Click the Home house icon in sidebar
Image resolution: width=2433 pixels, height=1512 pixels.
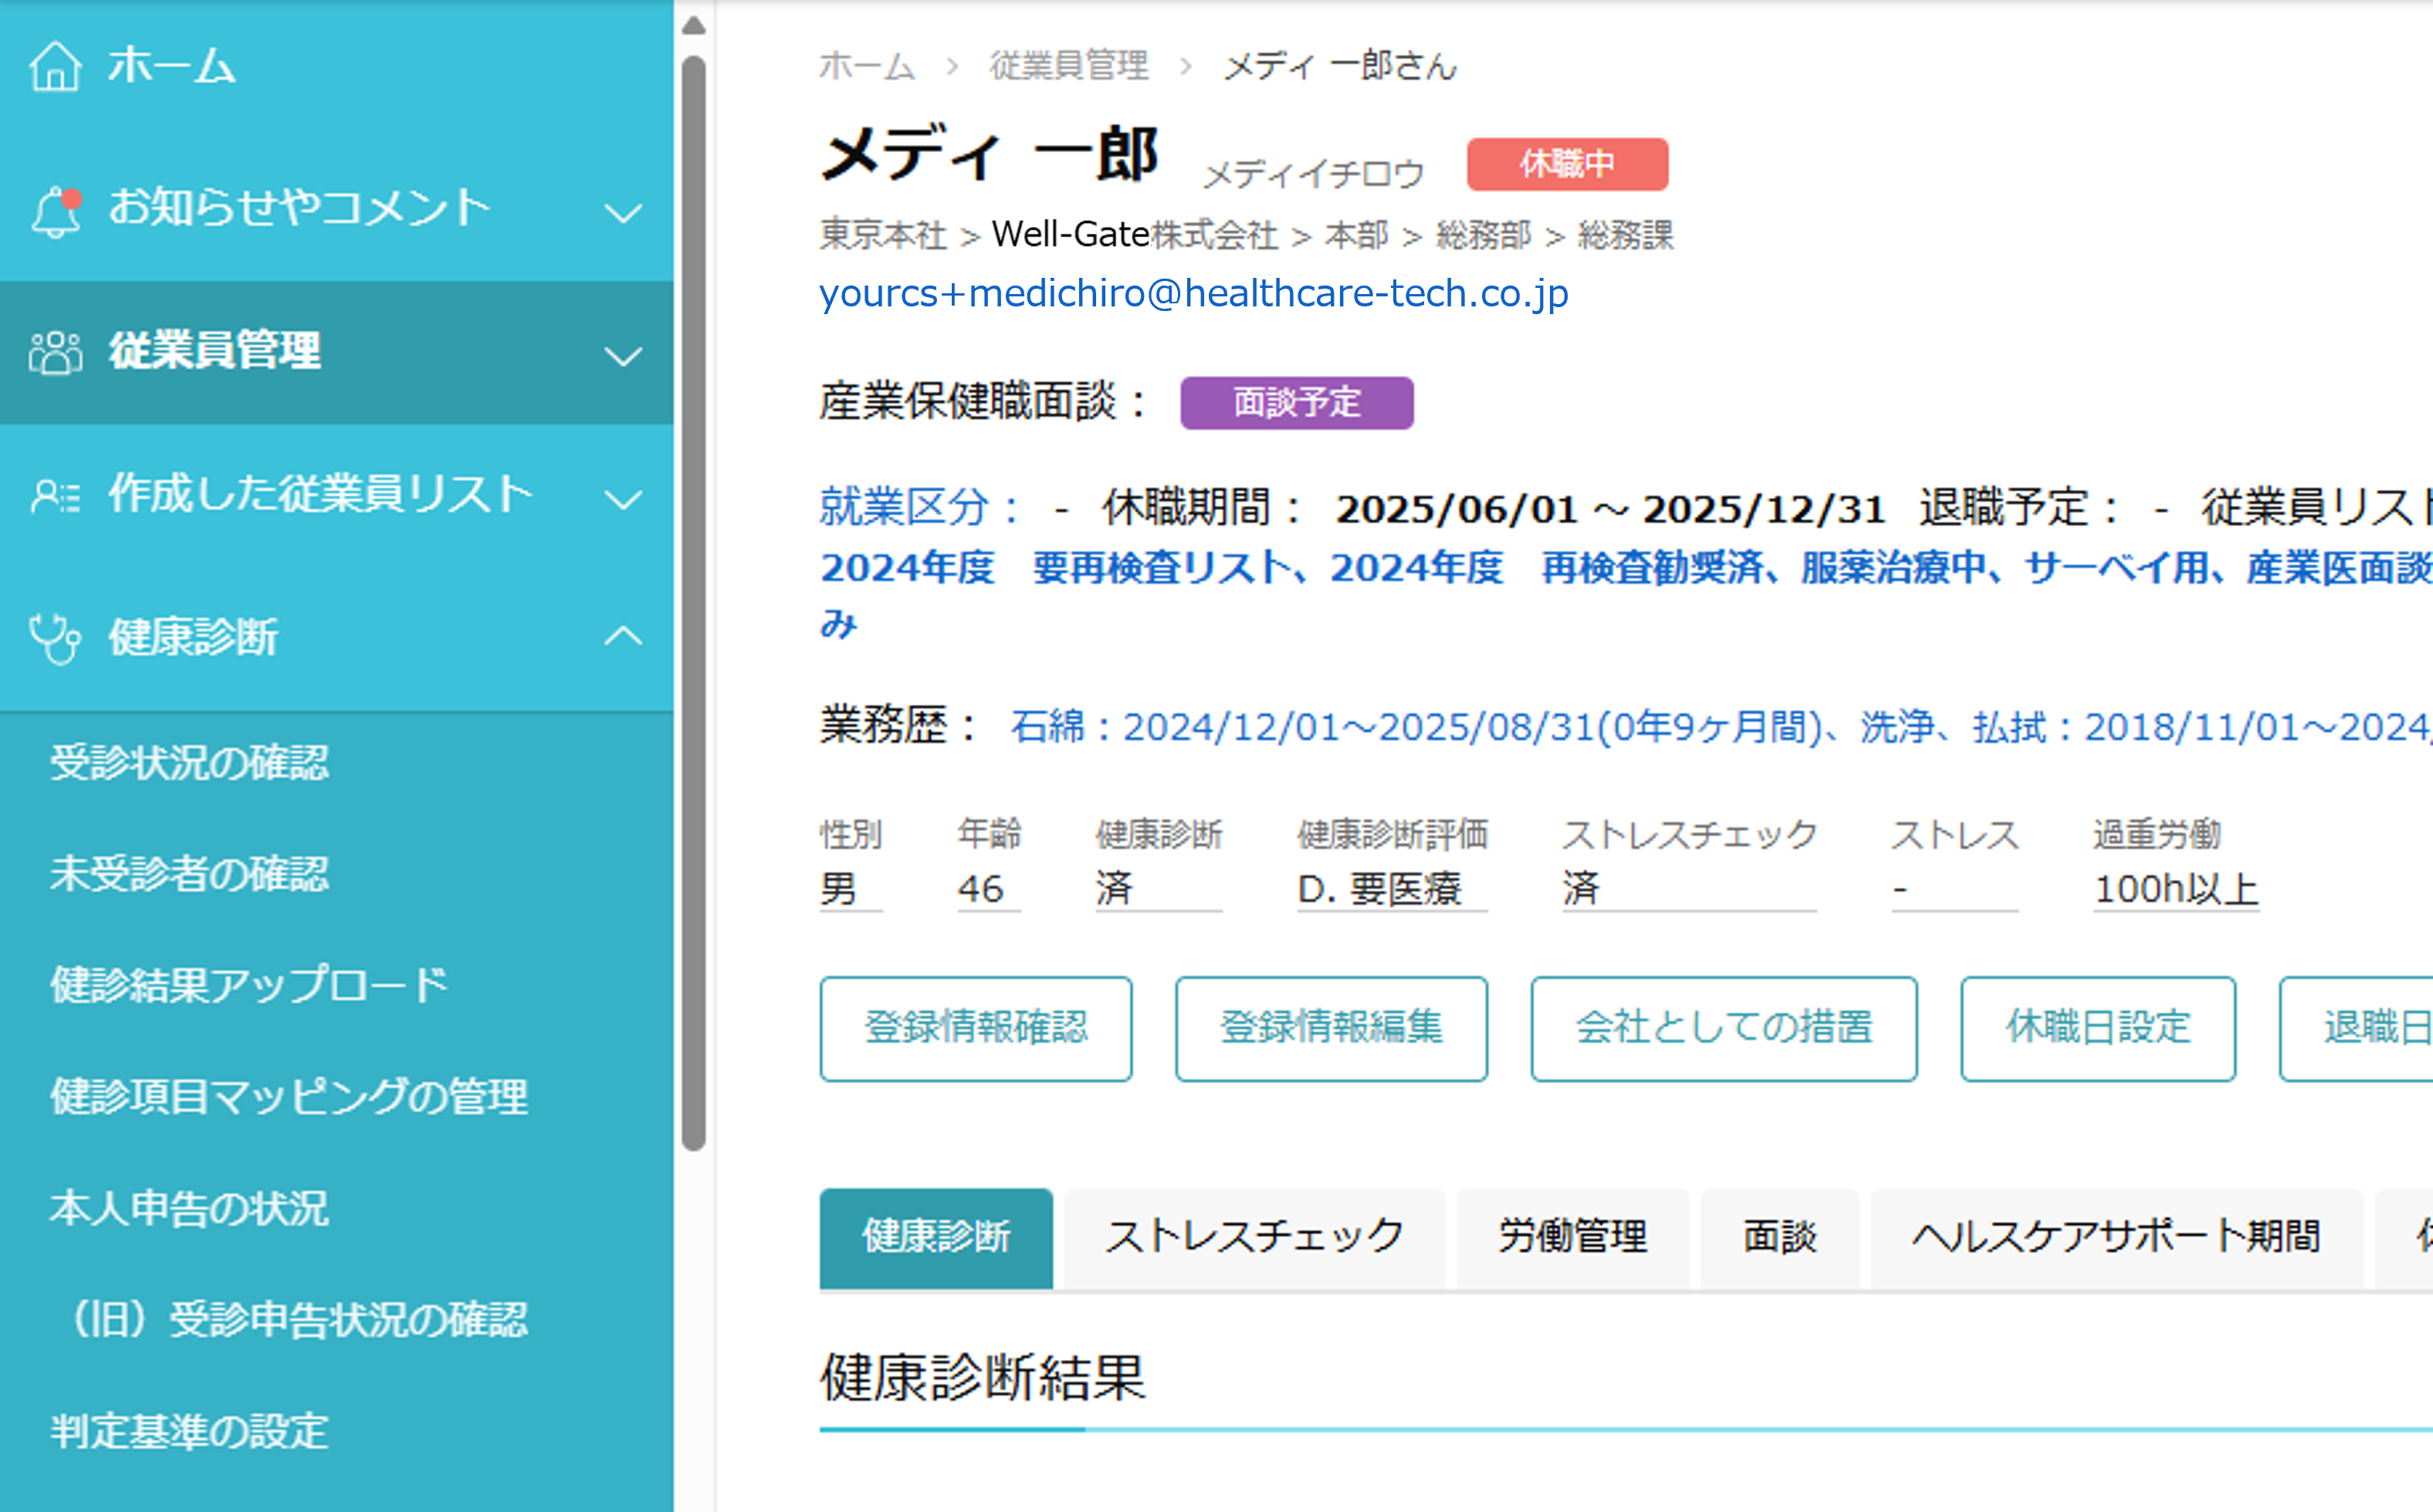pos(54,66)
